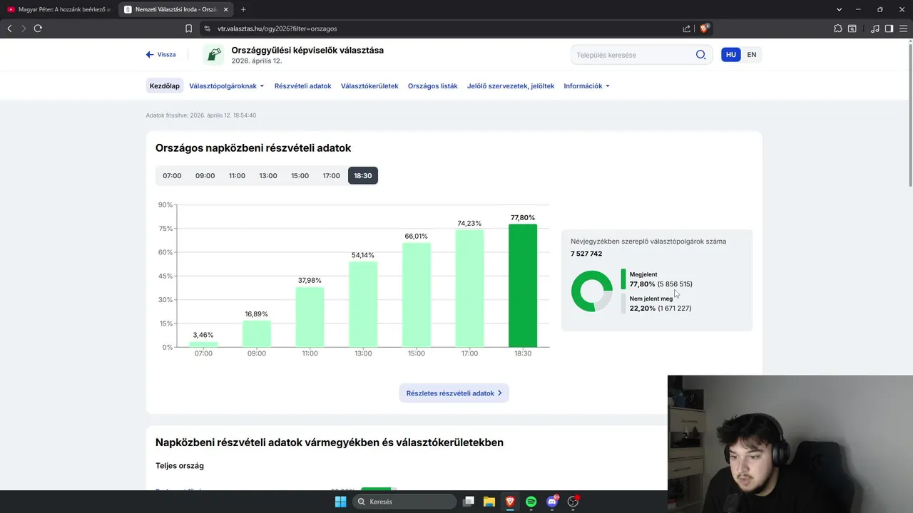Select the 07:00 turnout time button
Image resolution: width=913 pixels, height=513 pixels.
172,175
